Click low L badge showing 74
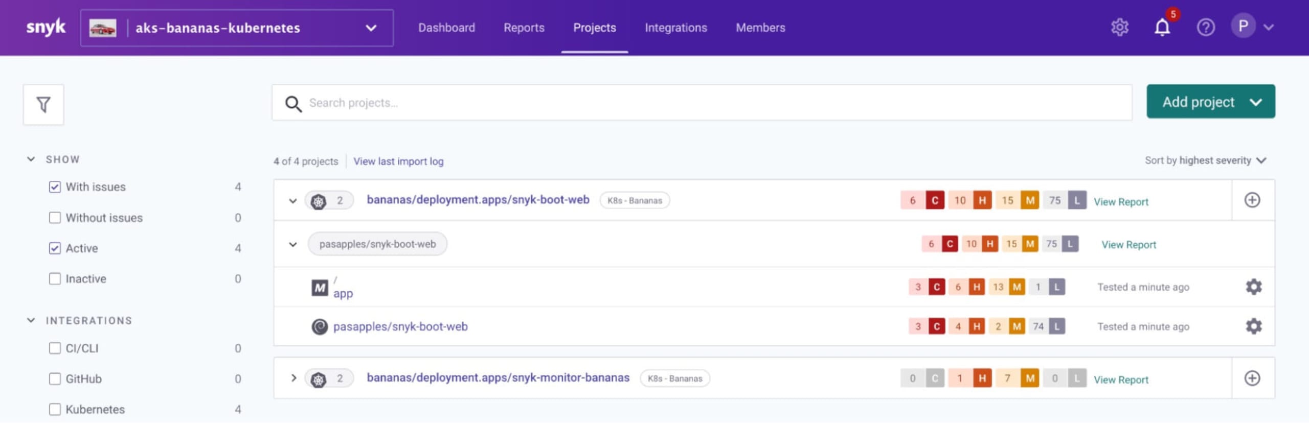 pos(1057,326)
